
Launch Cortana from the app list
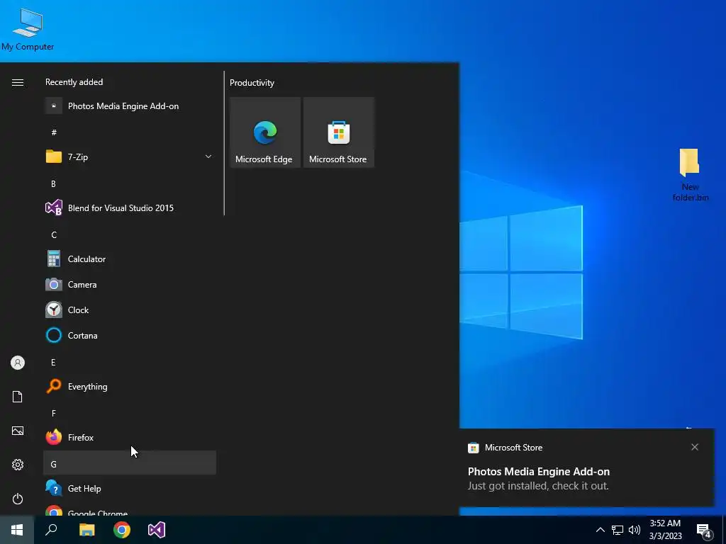click(x=130, y=335)
